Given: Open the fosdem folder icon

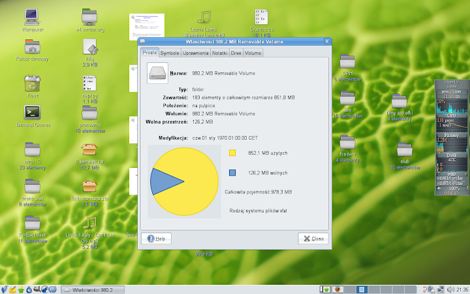Looking at the screenshot, I should (347, 142).
